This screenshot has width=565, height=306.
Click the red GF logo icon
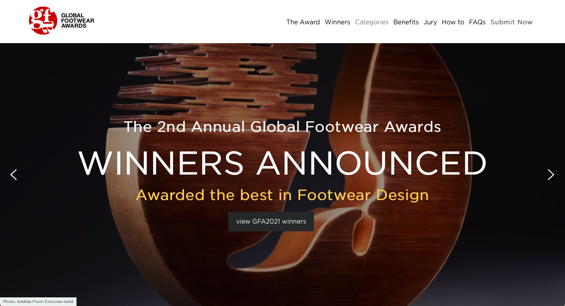click(43, 21)
